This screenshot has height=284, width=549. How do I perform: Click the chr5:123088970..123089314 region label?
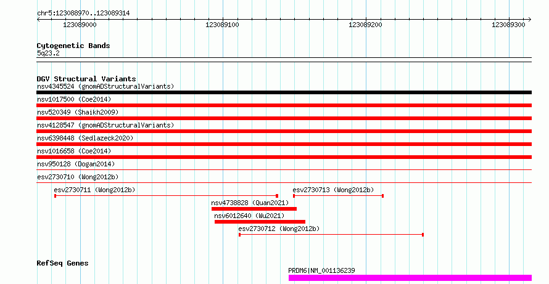83,14
